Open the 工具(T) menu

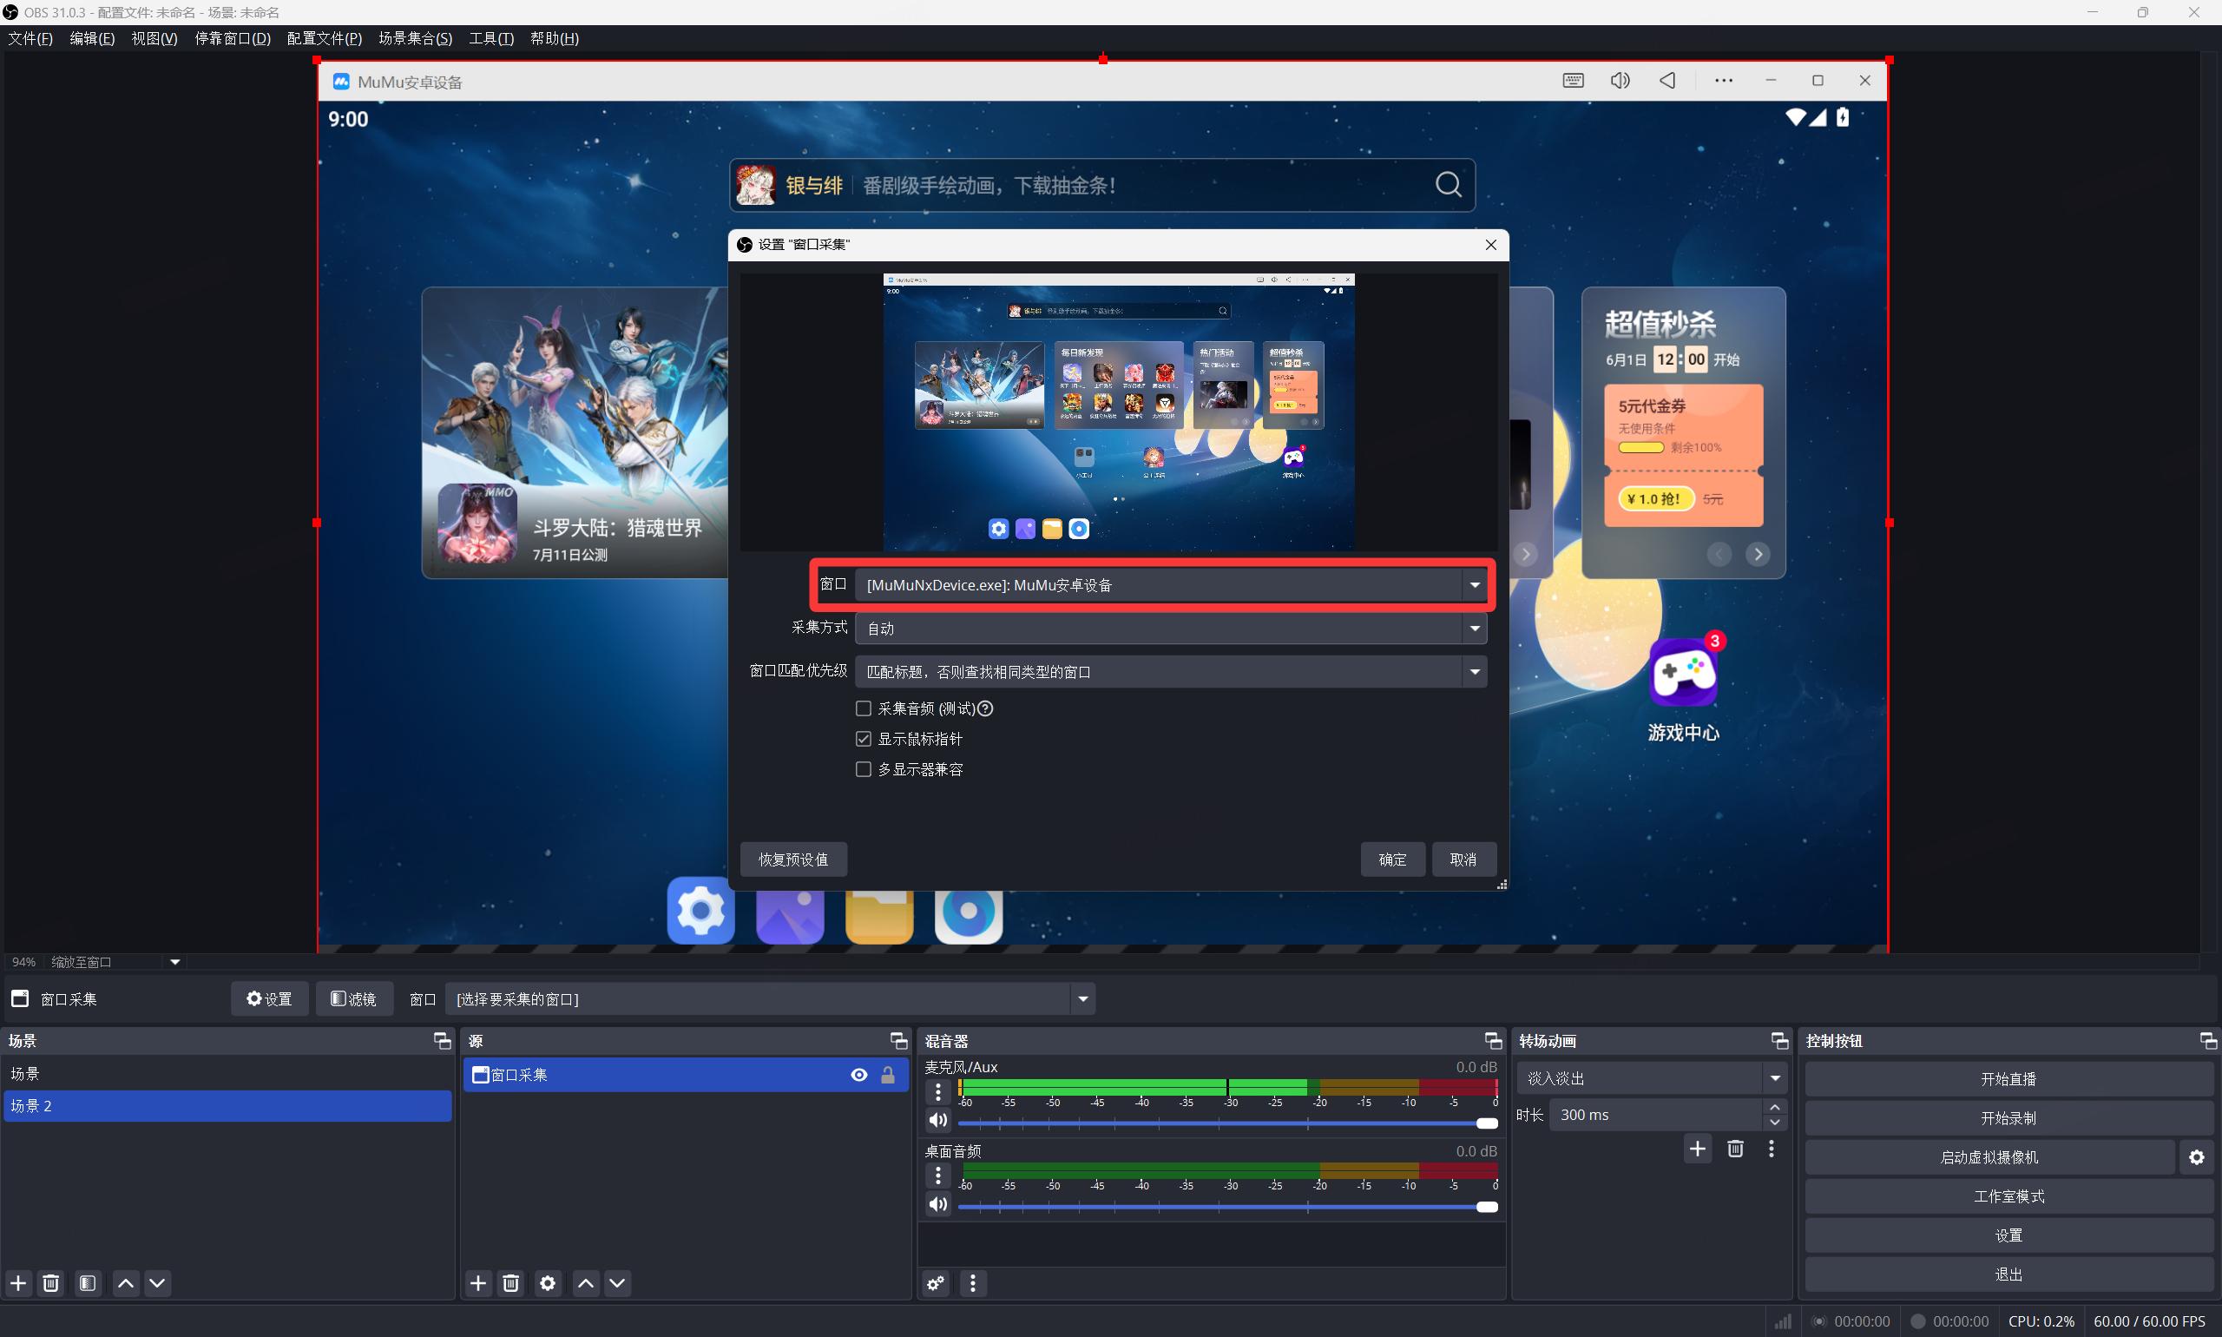[491, 38]
